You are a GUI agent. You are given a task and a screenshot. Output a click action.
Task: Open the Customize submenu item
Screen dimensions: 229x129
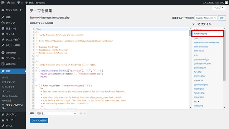click(8, 82)
